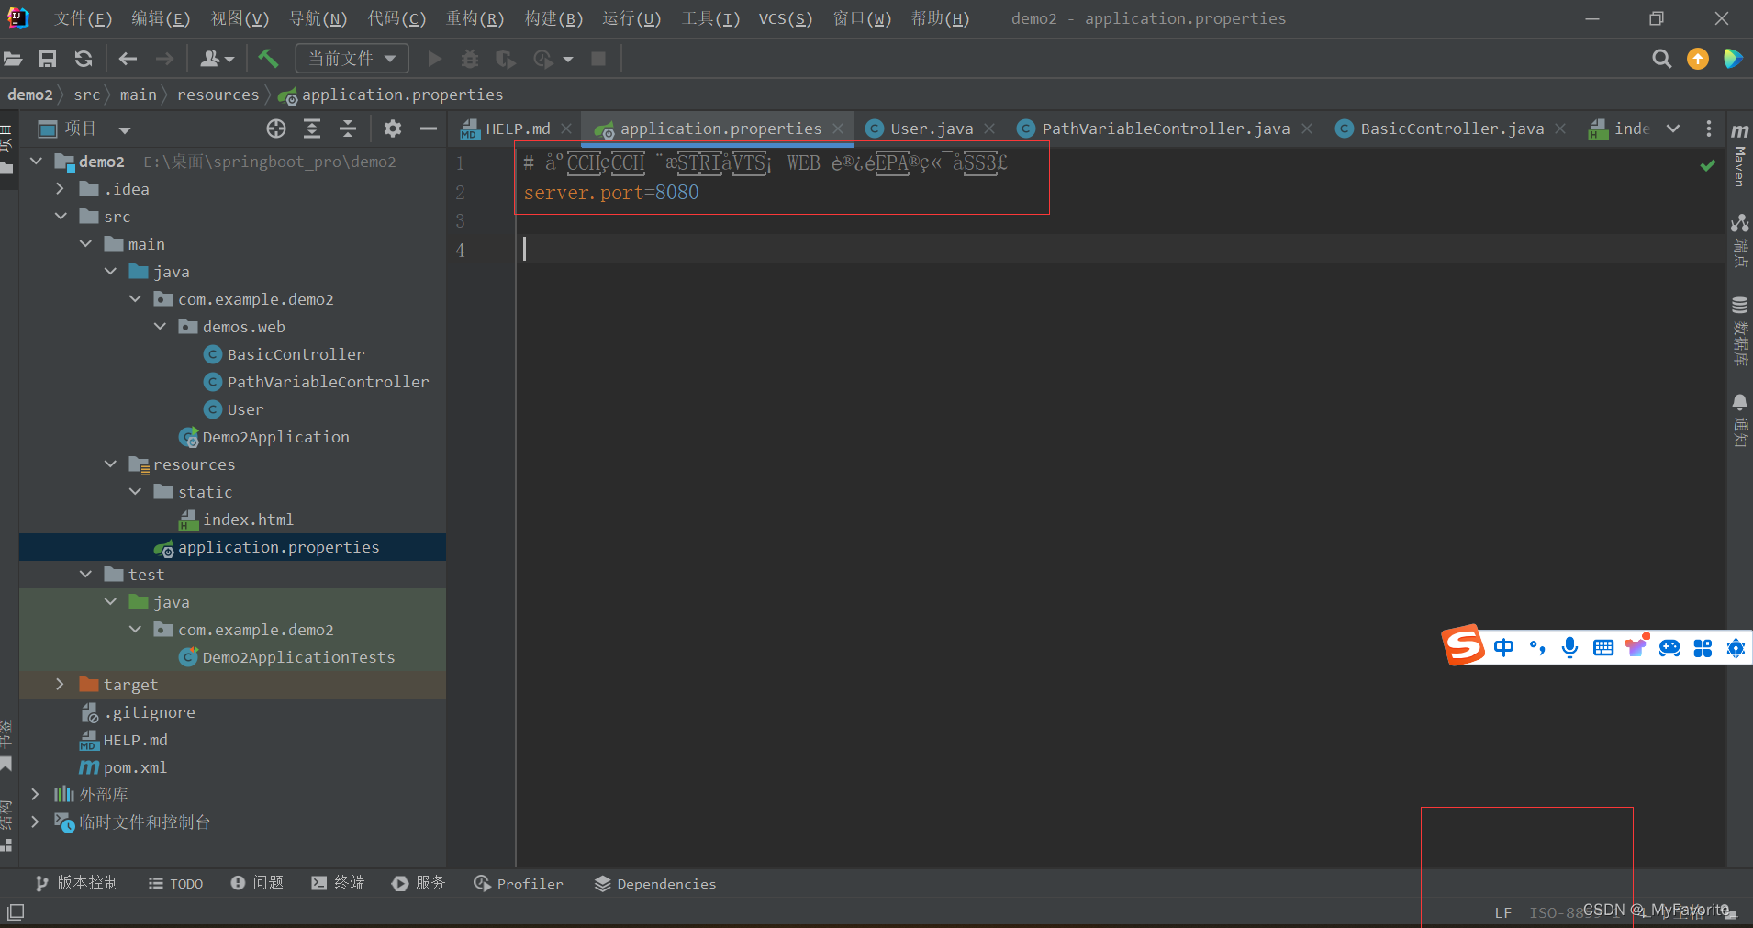Open the Dependencies tool window
The height and width of the screenshot is (928, 1753).
tap(655, 883)
